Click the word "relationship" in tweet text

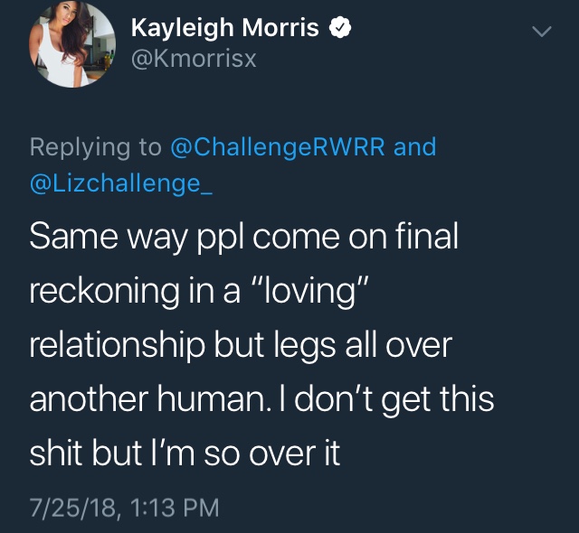(117, 346)
